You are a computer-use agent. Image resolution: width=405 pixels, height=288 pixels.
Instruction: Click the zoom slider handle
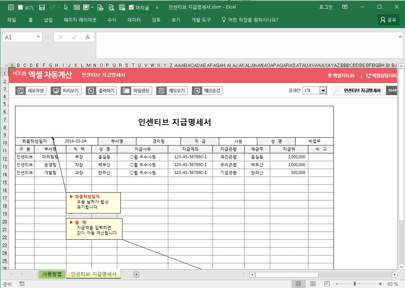coord(355,284)
